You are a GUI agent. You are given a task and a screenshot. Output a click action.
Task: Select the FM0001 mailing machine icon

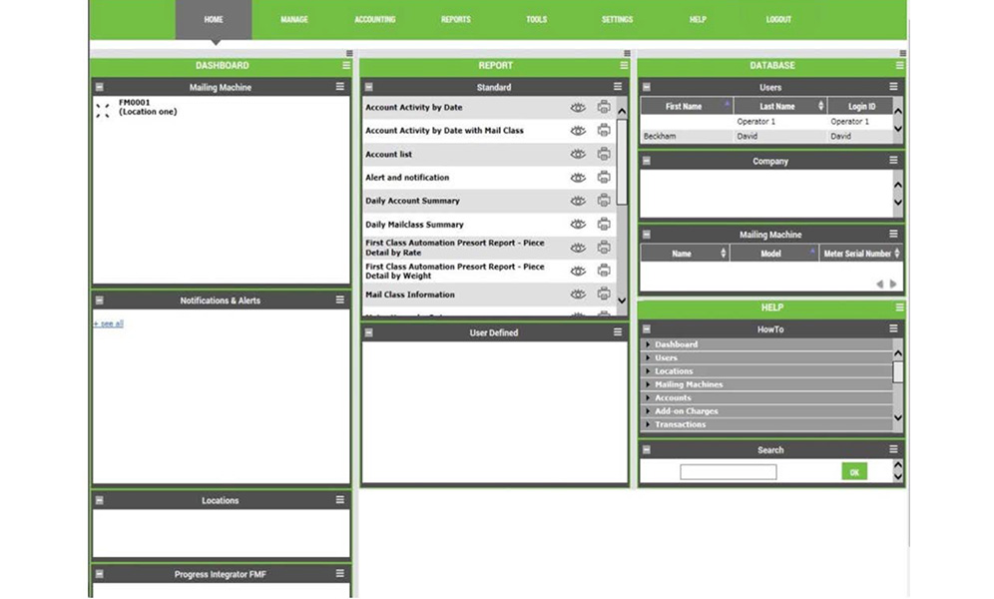[x=102, y=110]
